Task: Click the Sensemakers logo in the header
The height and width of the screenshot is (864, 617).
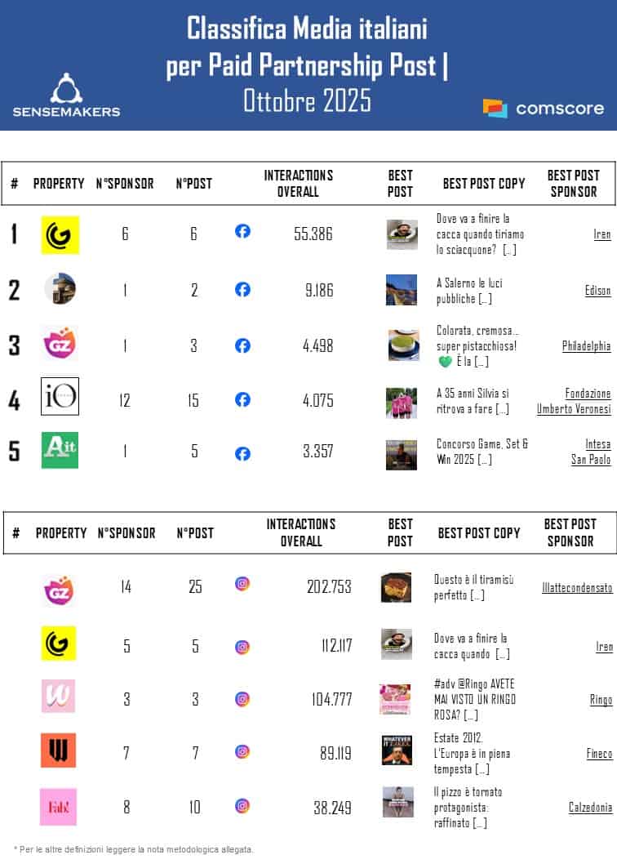Action: coord(66,95)
